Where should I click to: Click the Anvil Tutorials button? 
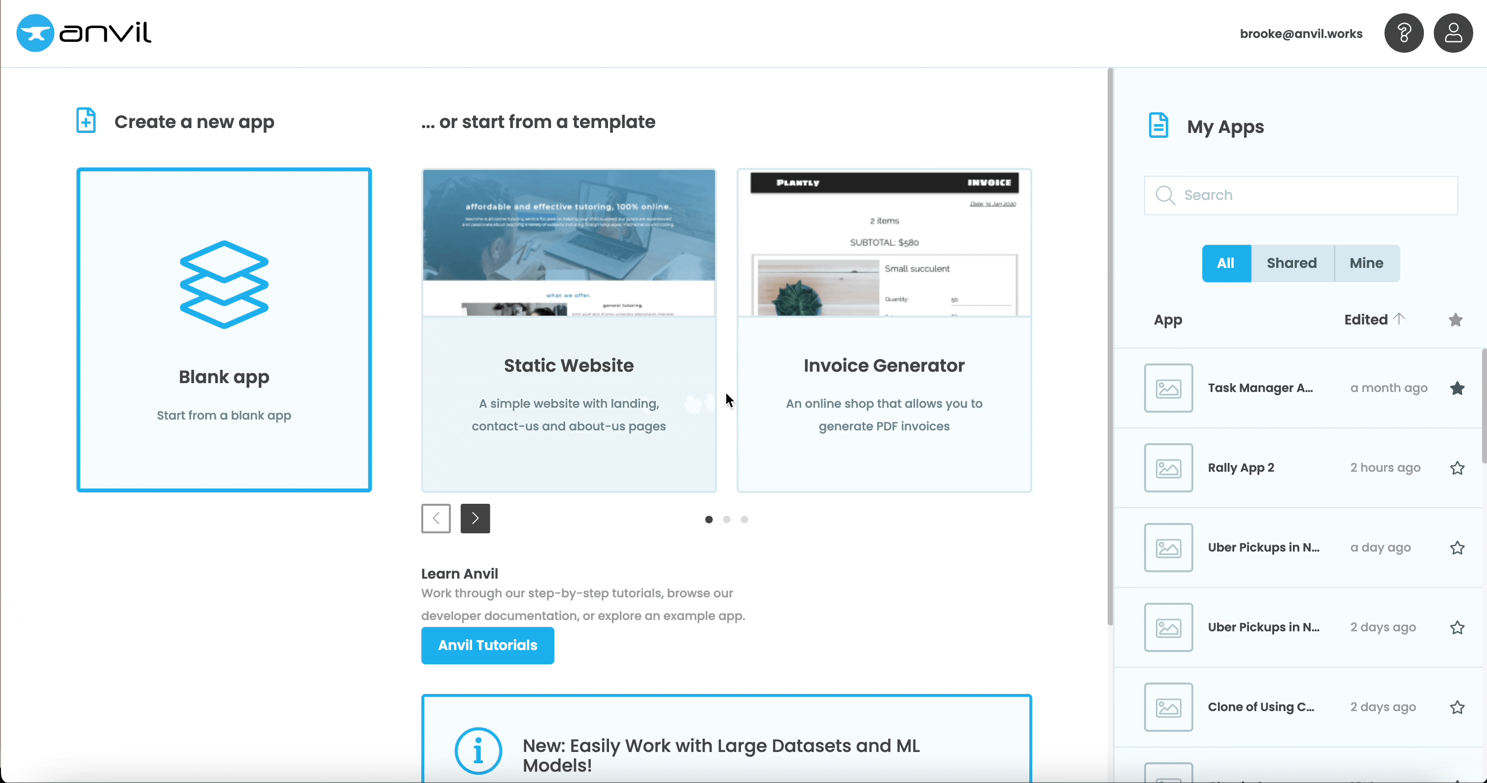pos(488,646)
